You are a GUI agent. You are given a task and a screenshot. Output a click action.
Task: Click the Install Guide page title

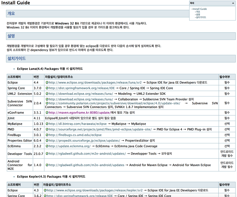pos(16,3)
